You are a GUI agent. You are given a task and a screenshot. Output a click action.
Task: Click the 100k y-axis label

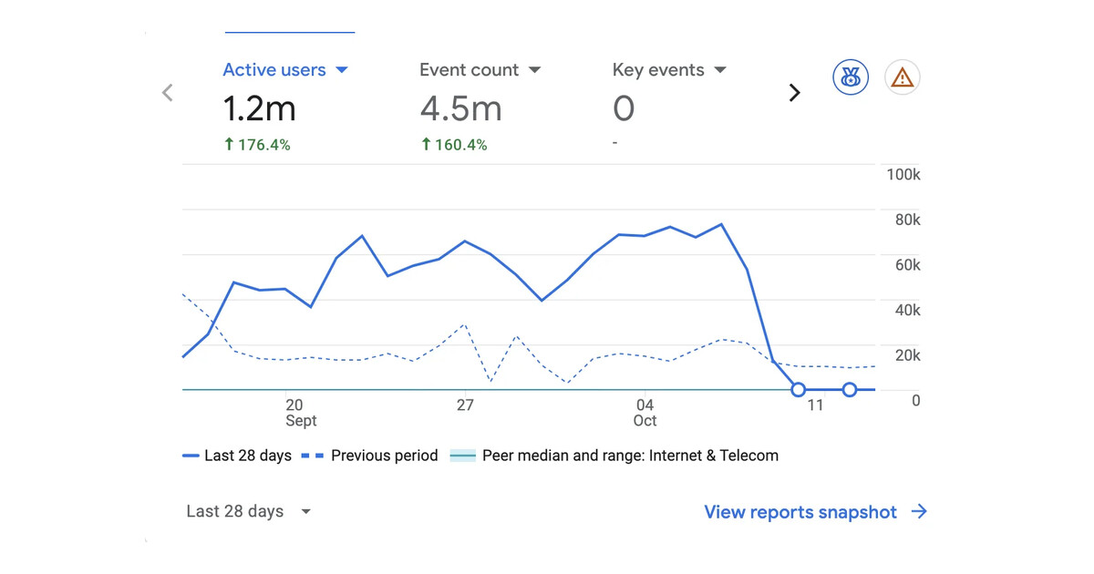coord(903,174)
